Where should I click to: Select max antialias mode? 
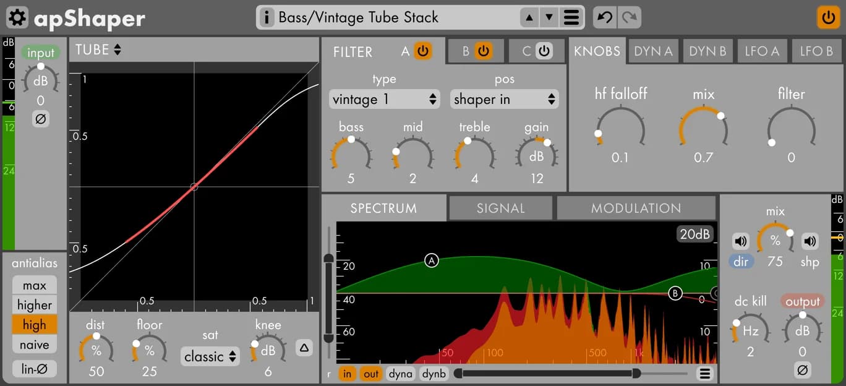[x=35, y=285]
